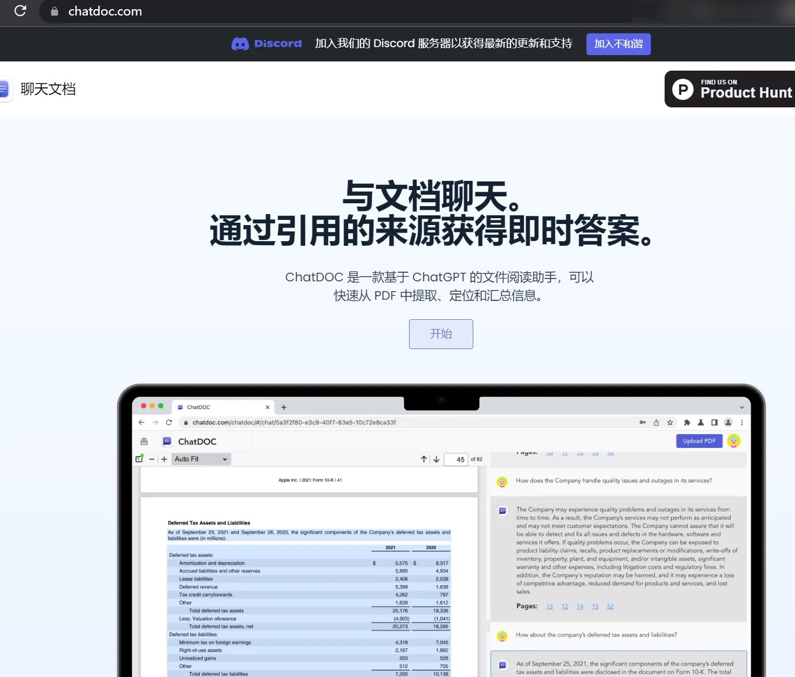795x677 pixels.
Task: Open the browser profile dropdown in the mockup
Action: tap(728, 422)
